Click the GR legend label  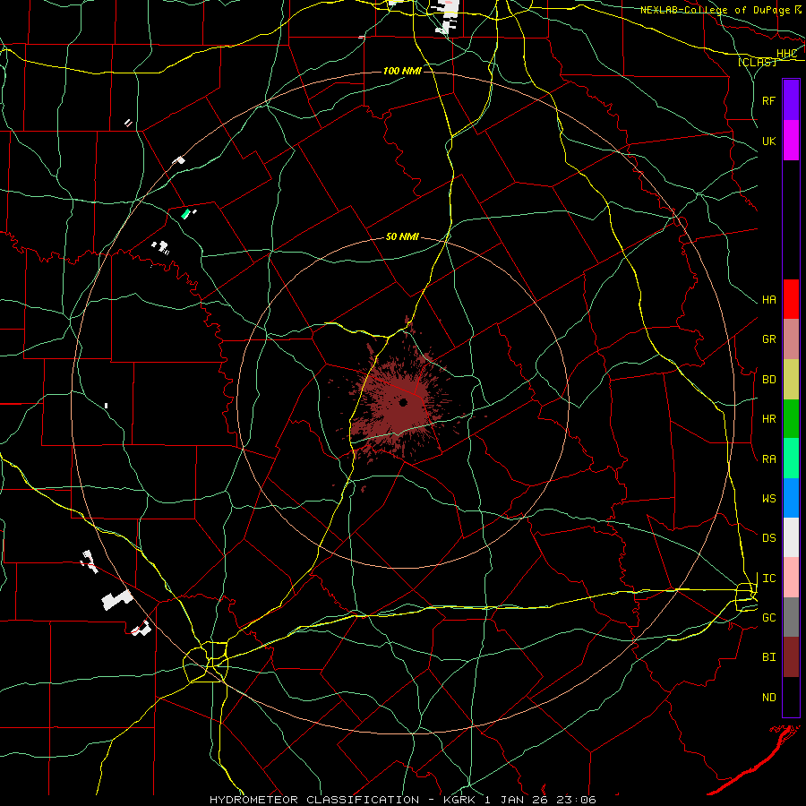click(x=768, y=339)
